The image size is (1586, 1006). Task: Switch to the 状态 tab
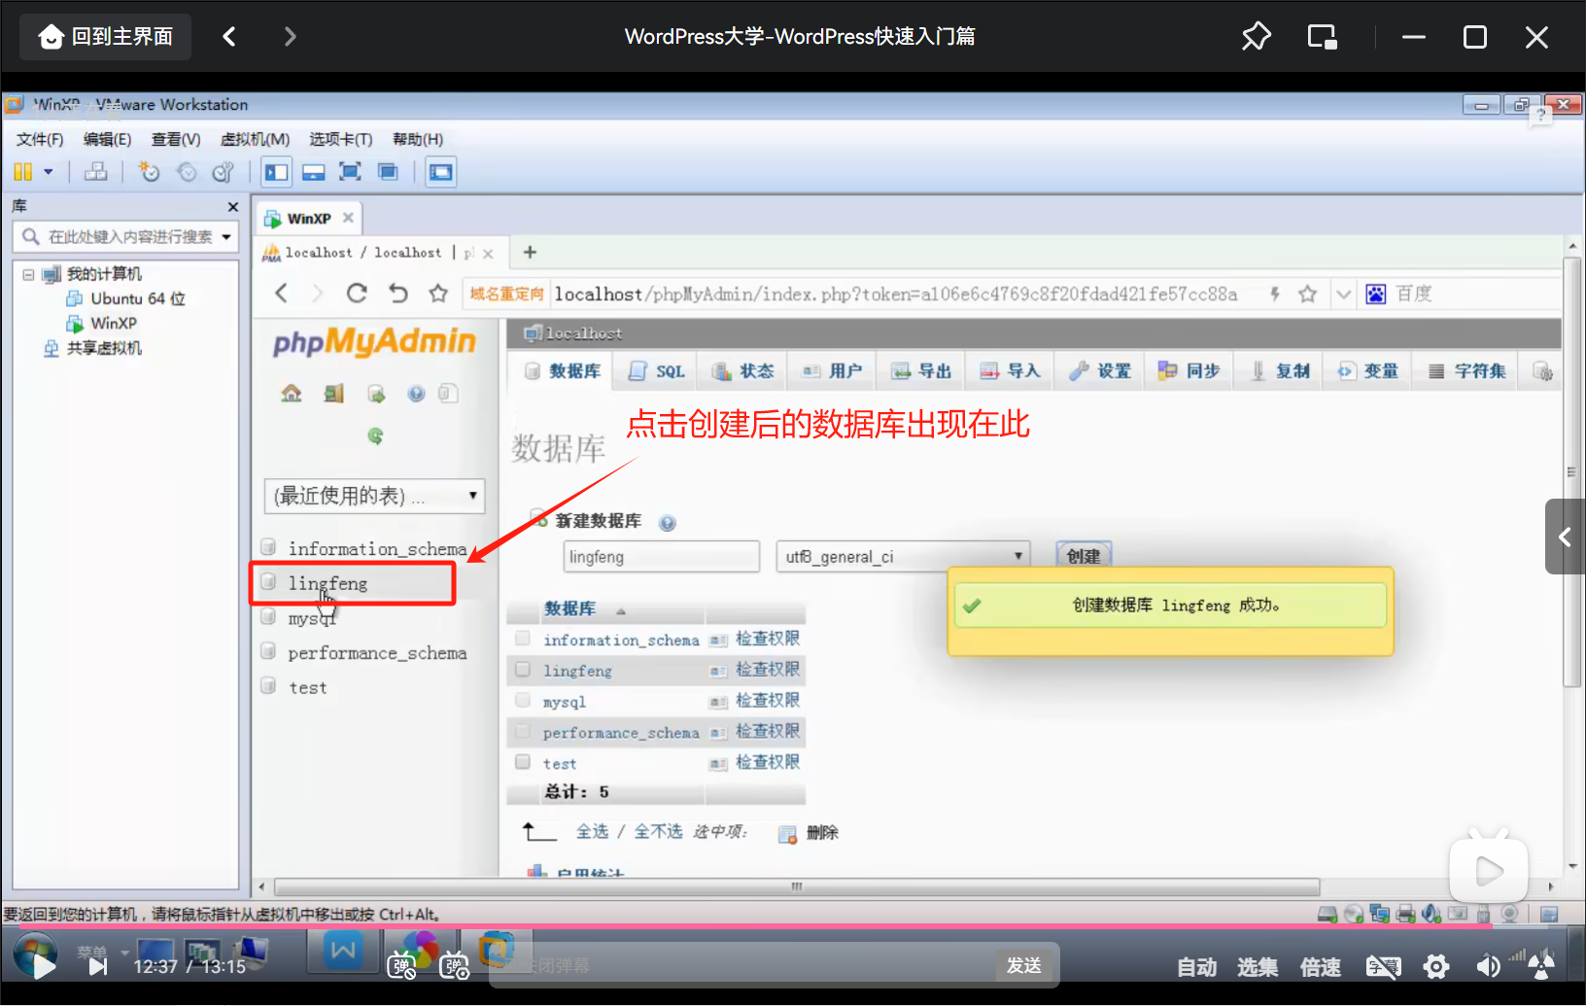coord(743,371)
